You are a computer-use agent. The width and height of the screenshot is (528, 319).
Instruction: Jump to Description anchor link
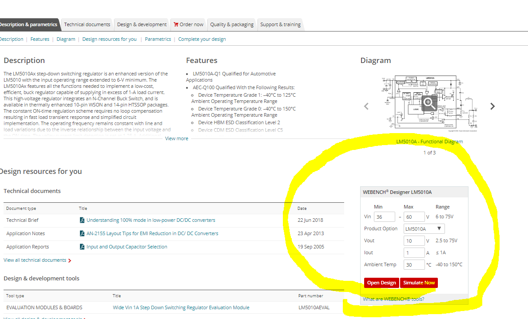tap(12, 39)
